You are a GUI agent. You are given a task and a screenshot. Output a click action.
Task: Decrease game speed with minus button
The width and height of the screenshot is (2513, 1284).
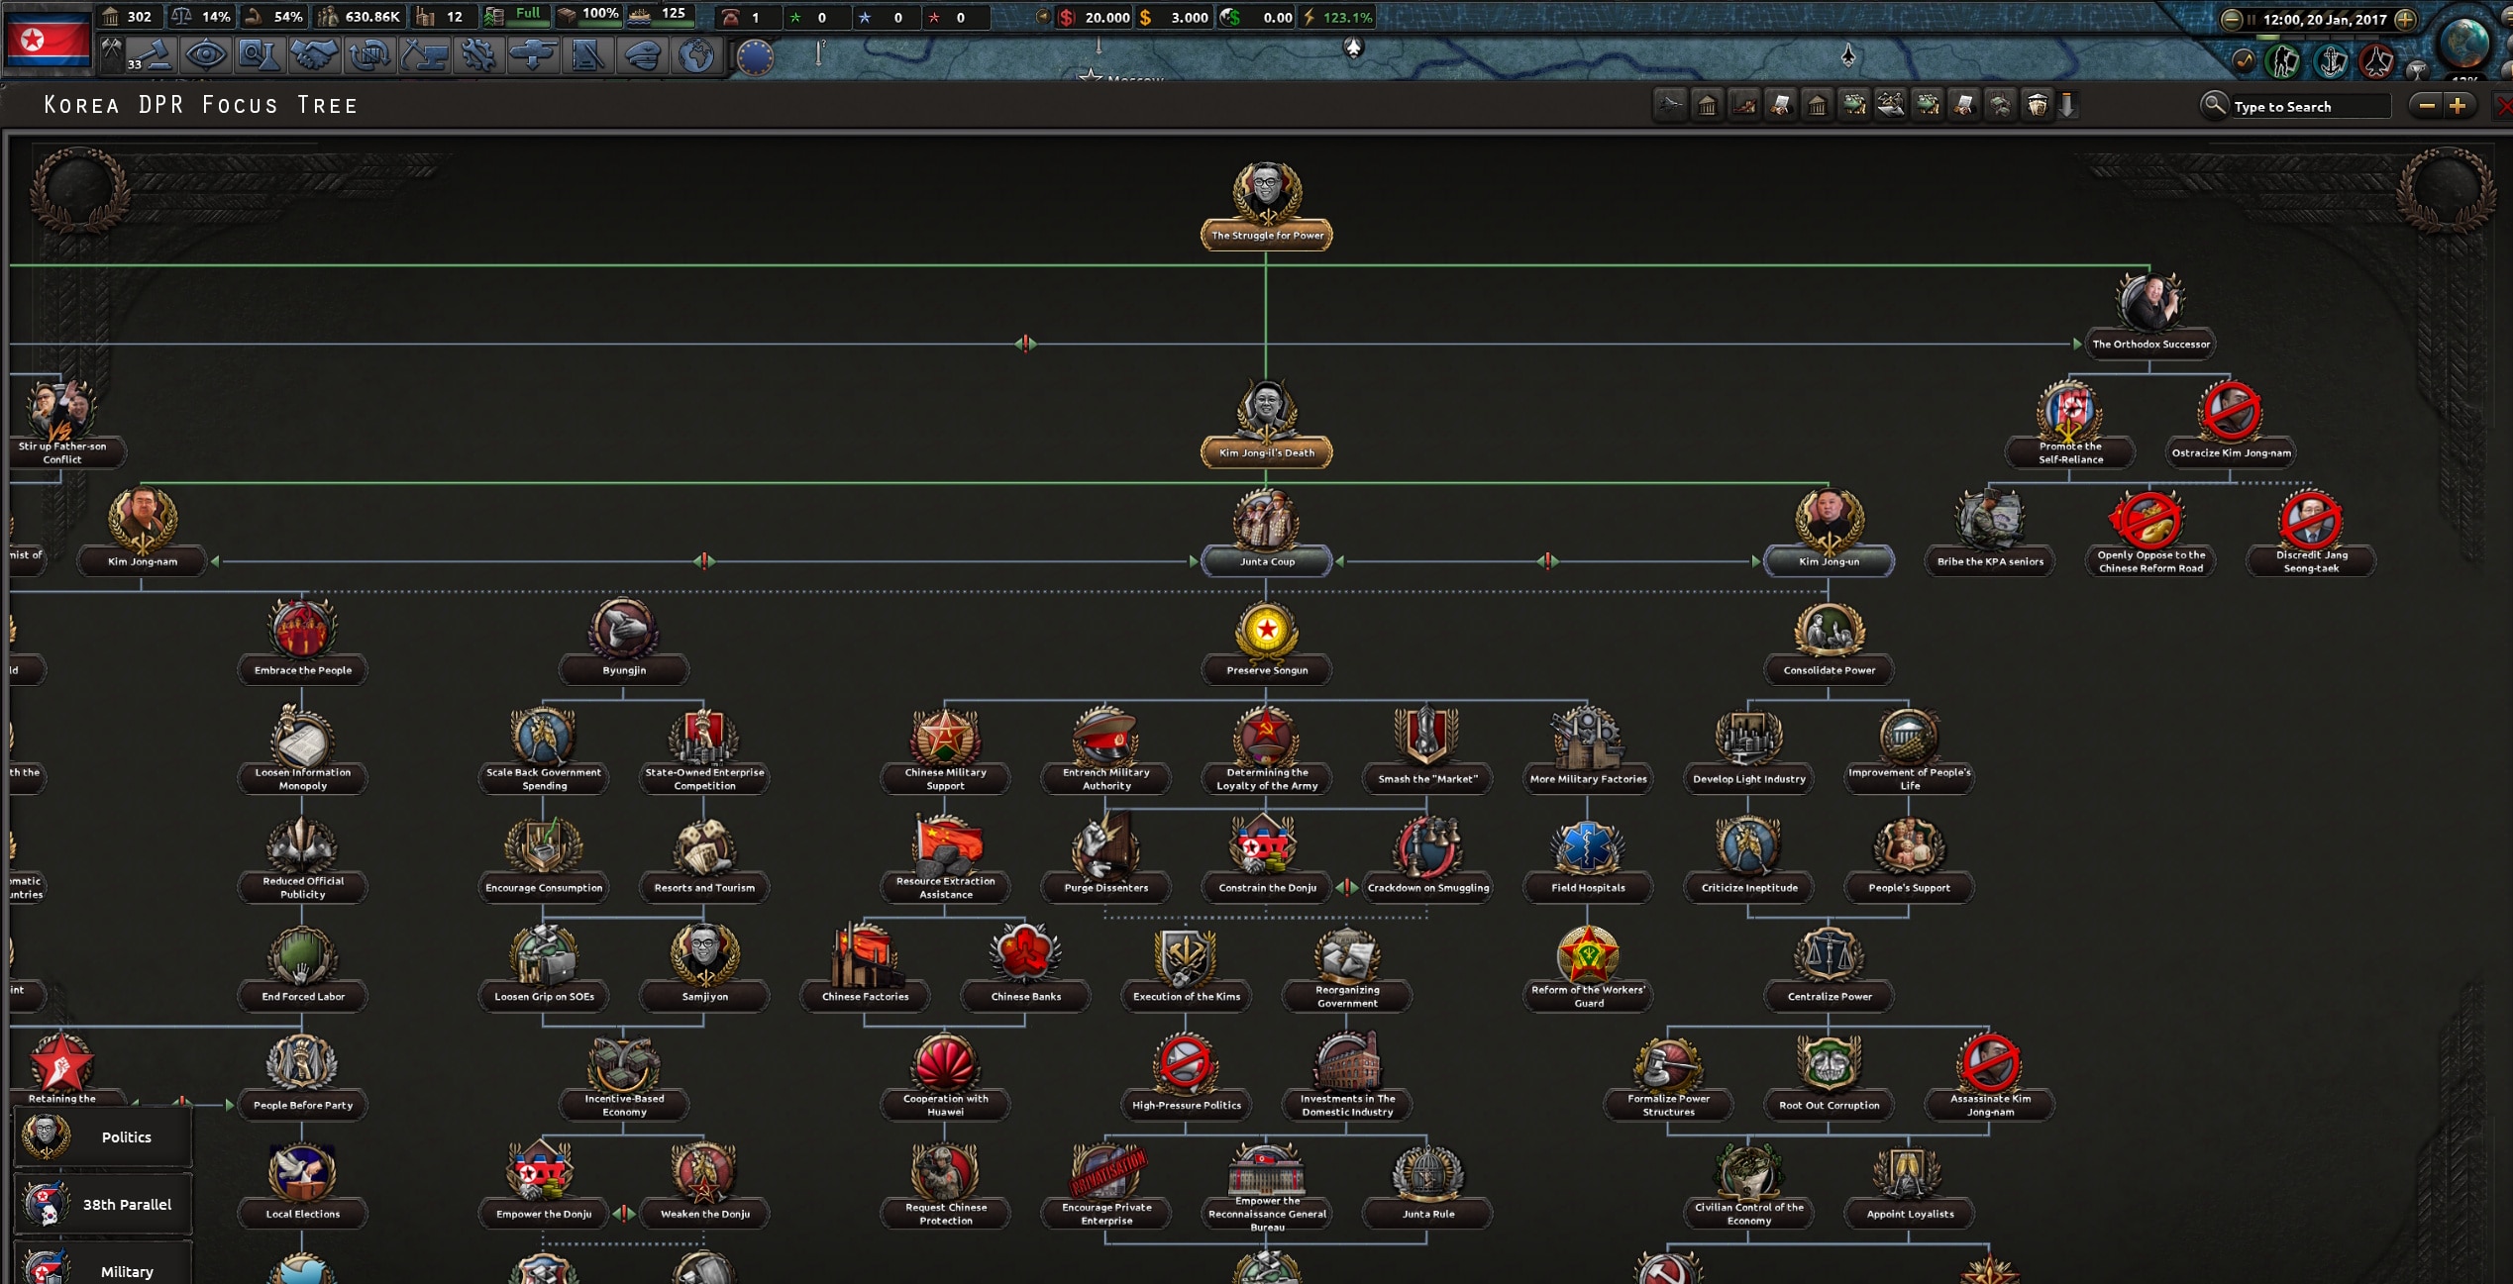2231,19
